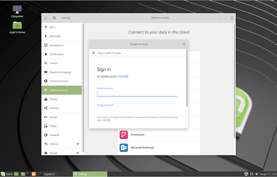Click the Firefox launcher in the taskbar

pyautogui.click(x=33, y=174)
